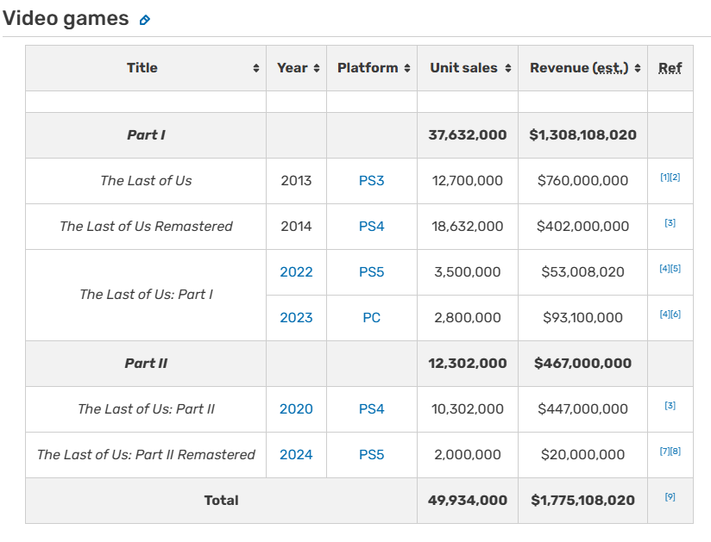This screenshot has height=542, width=711.
Task: Click the $1,308,108,020 revenue value
Action: click(582, 135)
